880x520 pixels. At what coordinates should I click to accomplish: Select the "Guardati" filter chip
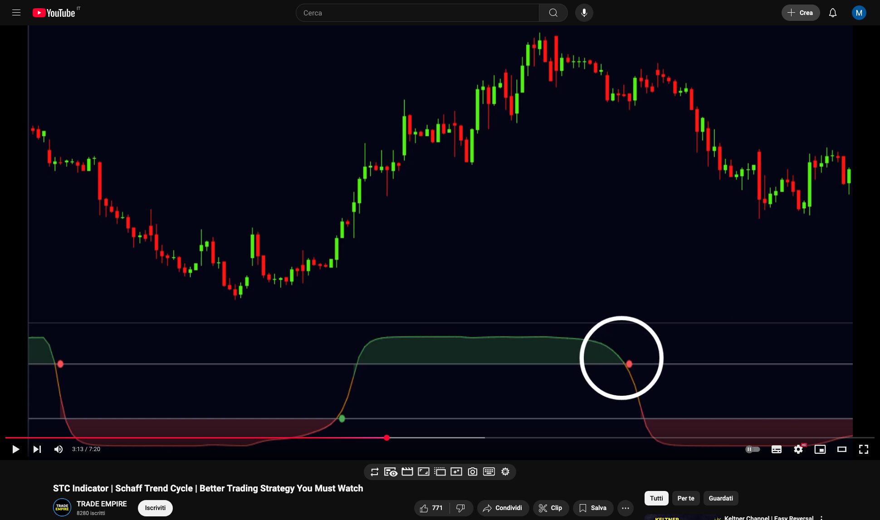(x=720, y=498)
